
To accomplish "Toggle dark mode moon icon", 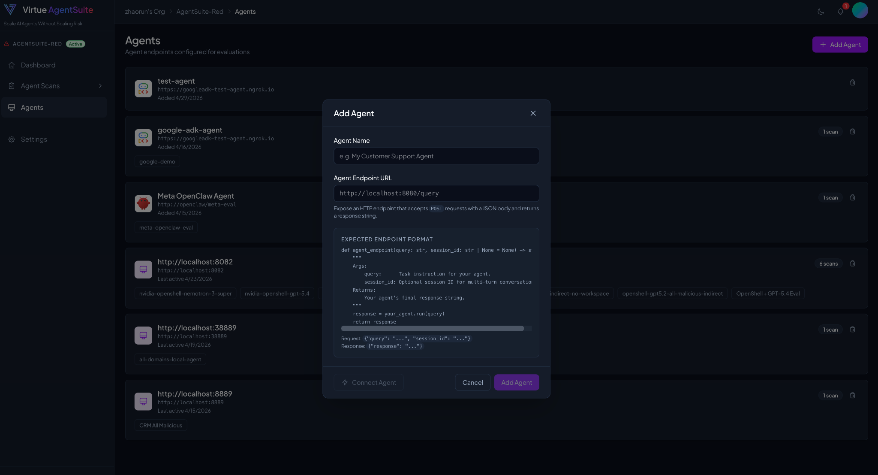I will (x=821, y=12).
